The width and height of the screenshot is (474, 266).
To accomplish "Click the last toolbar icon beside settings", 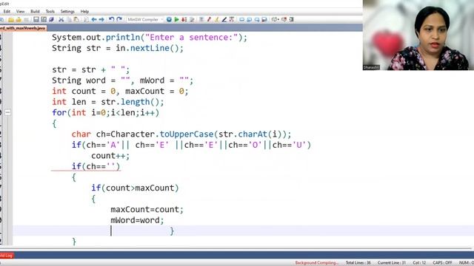I will (x=292, y=20).
